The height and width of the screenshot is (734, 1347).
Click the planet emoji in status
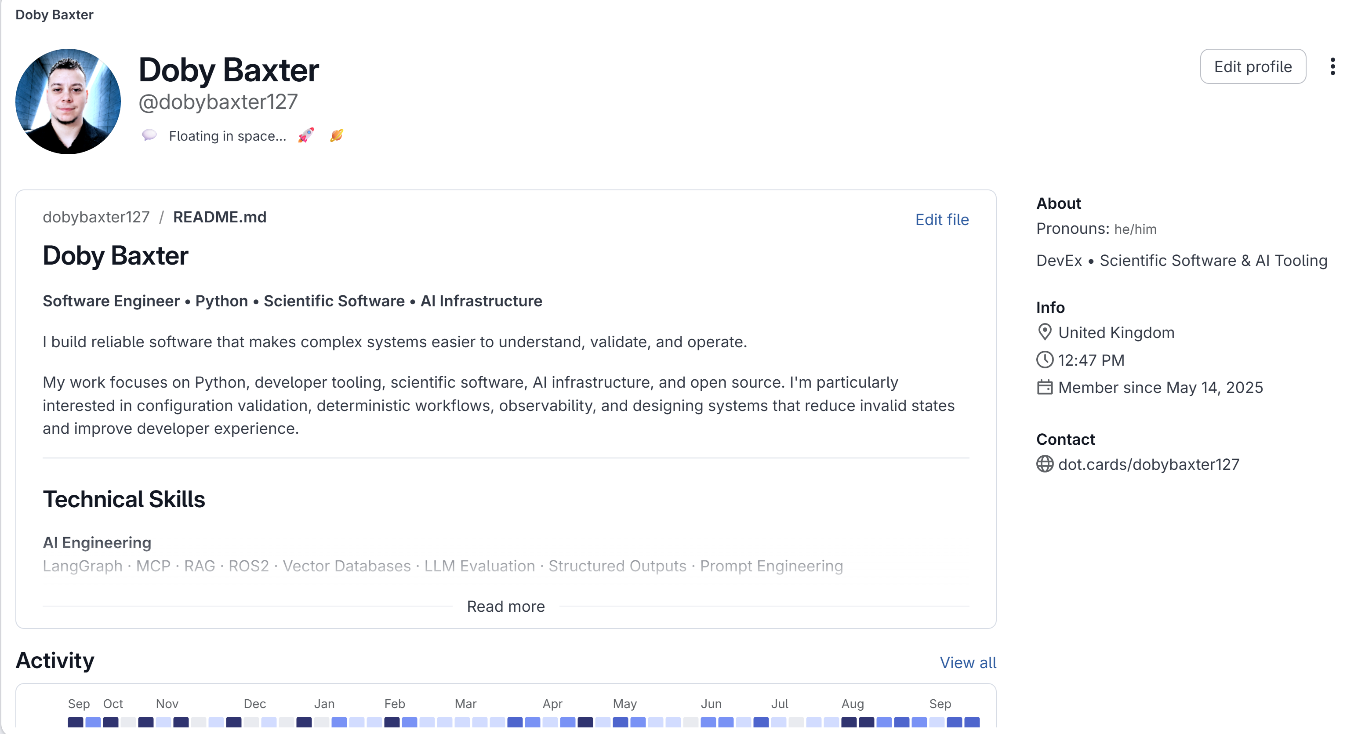[x=337, y=135]
